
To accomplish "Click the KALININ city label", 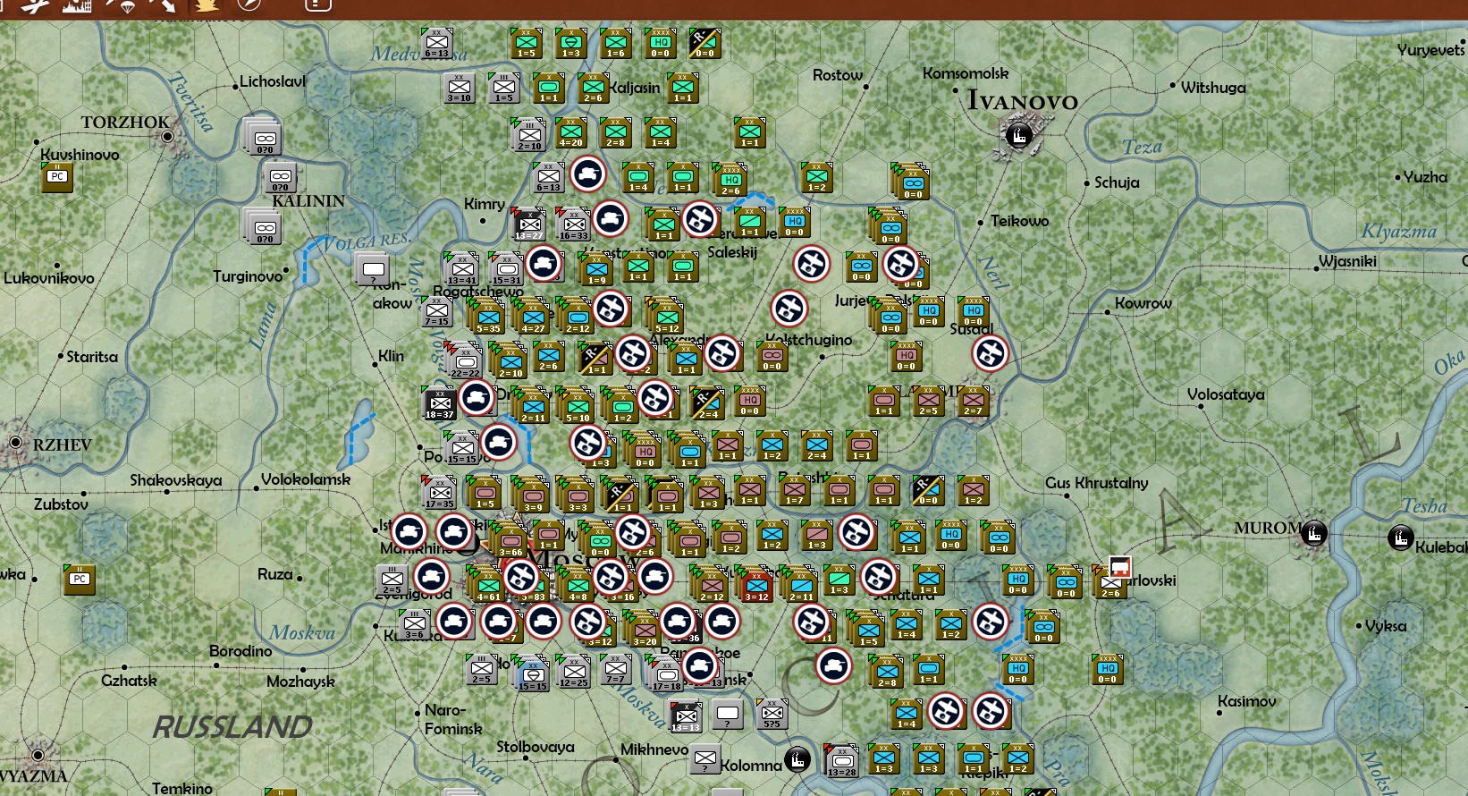I will pos(308,200).
